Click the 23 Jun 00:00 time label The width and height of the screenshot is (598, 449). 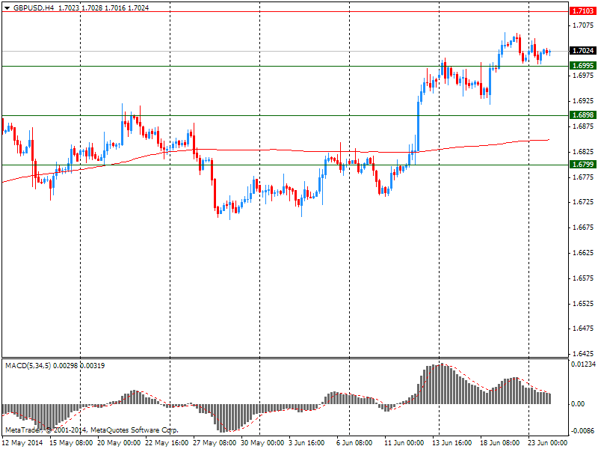(x=548, y=443)
